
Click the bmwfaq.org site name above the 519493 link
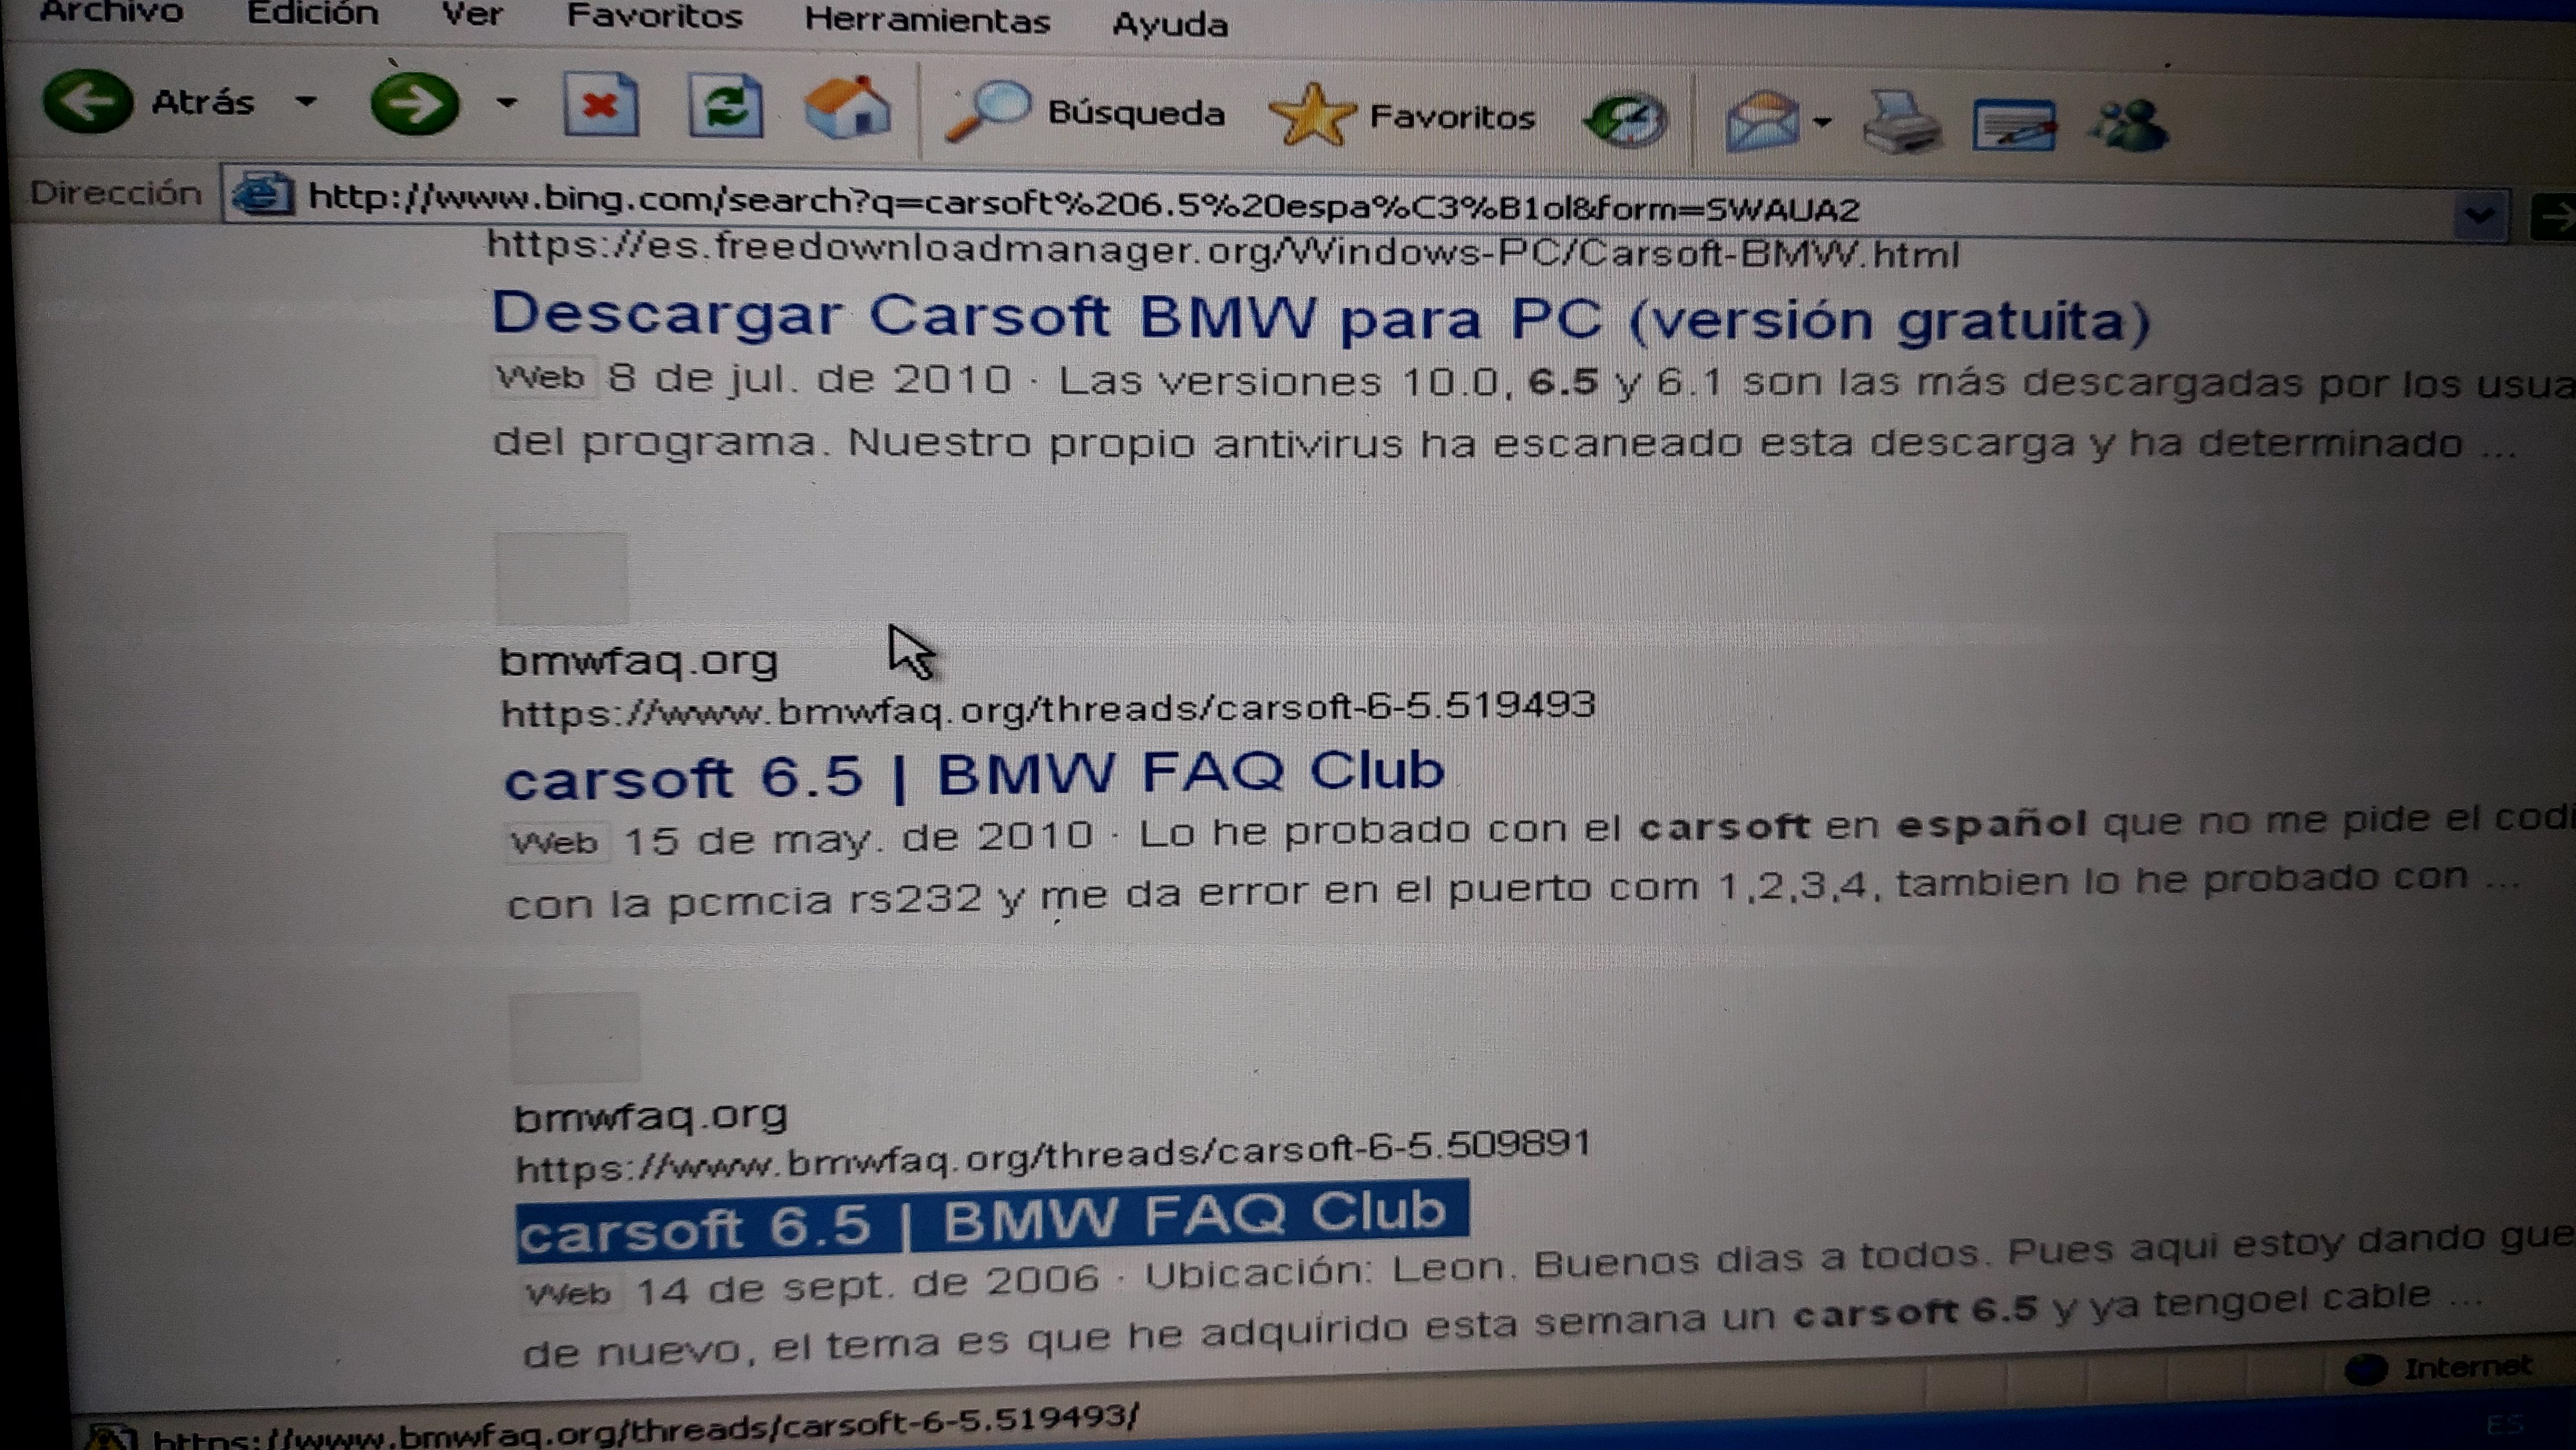(638, 660)
